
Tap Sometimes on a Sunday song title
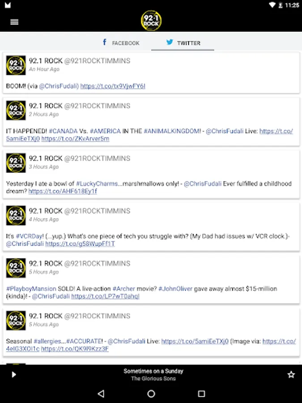tap(153, 371)
